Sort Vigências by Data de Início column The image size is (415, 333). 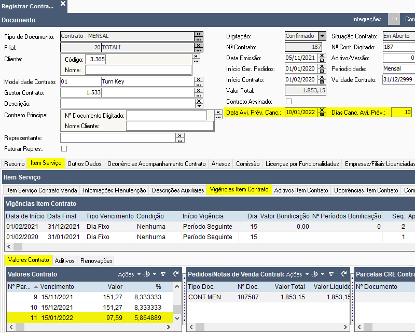(25, 216)
